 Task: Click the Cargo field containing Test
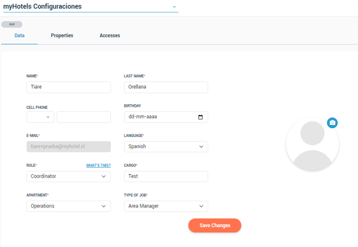[166, 176]
